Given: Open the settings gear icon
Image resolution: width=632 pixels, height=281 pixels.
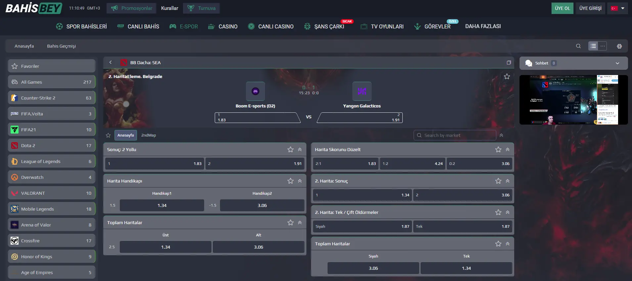Looking at the screenshot, I should [619, 46].
